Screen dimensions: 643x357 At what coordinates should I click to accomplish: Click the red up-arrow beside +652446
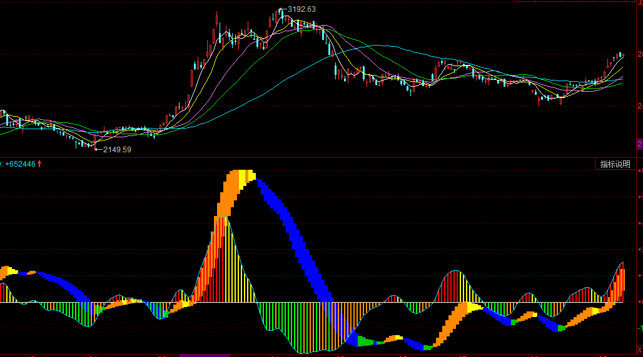pyautogui.click(x=39, y=164)
